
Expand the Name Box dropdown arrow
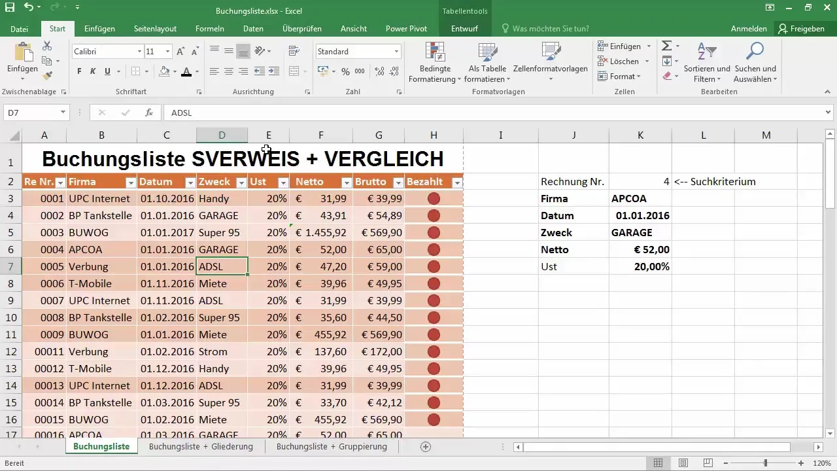(x=63, y=113)
